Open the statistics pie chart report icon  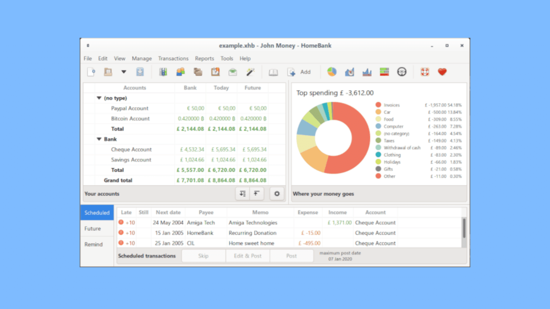332,72
